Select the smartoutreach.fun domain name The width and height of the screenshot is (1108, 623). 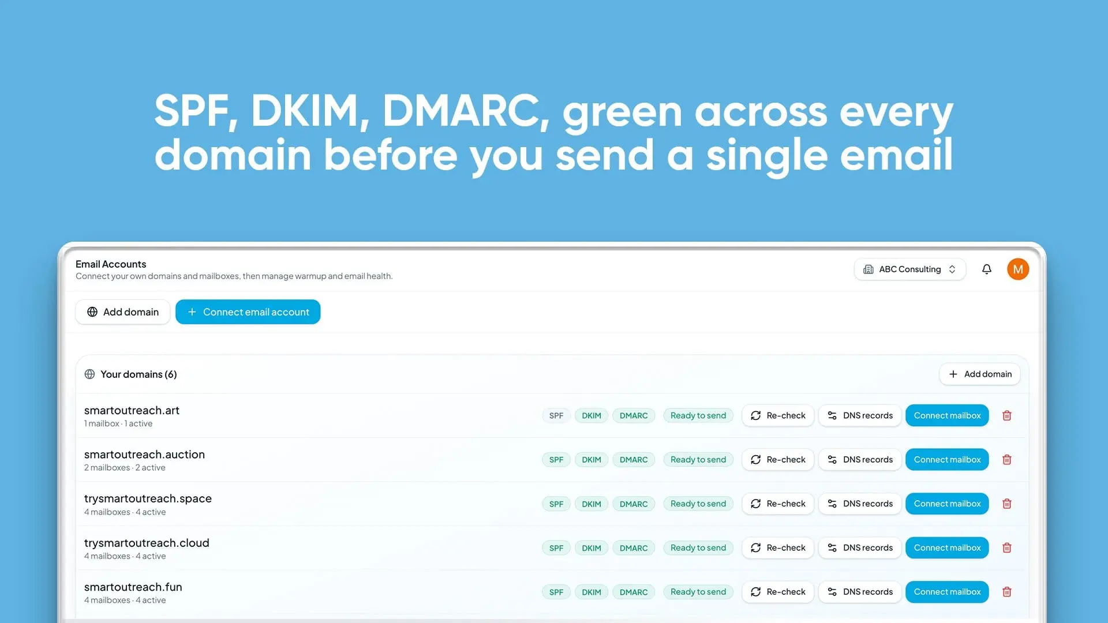click(133, 587)
